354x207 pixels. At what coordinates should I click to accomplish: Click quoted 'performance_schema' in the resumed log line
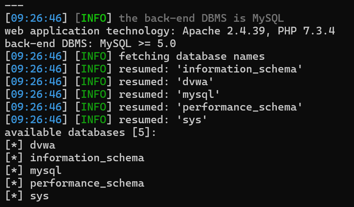[242, 107]
